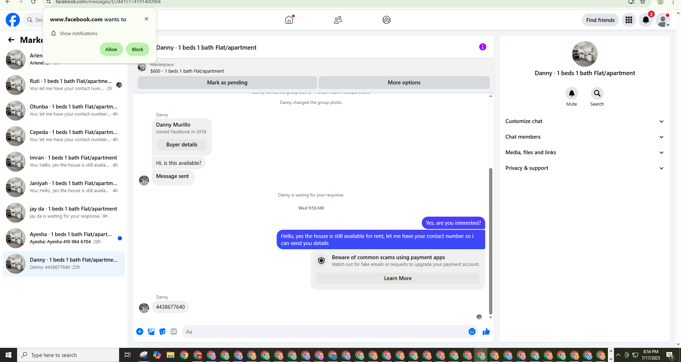Mark the listing as pending

pos(227,82)
